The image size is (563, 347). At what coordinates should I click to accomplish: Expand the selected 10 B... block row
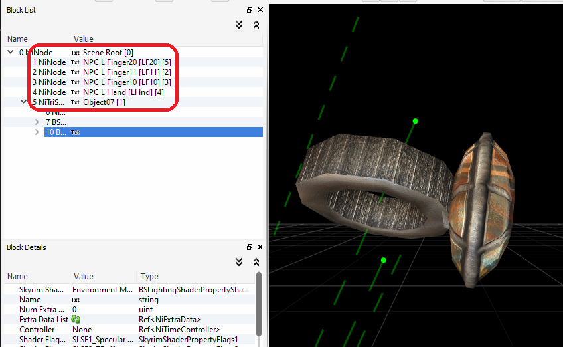click(37, 132)
